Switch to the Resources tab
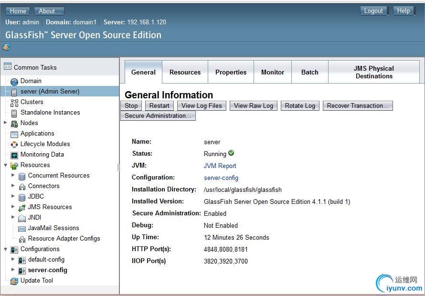The height and width of the screenshot is (296, 425). [185, 72]
